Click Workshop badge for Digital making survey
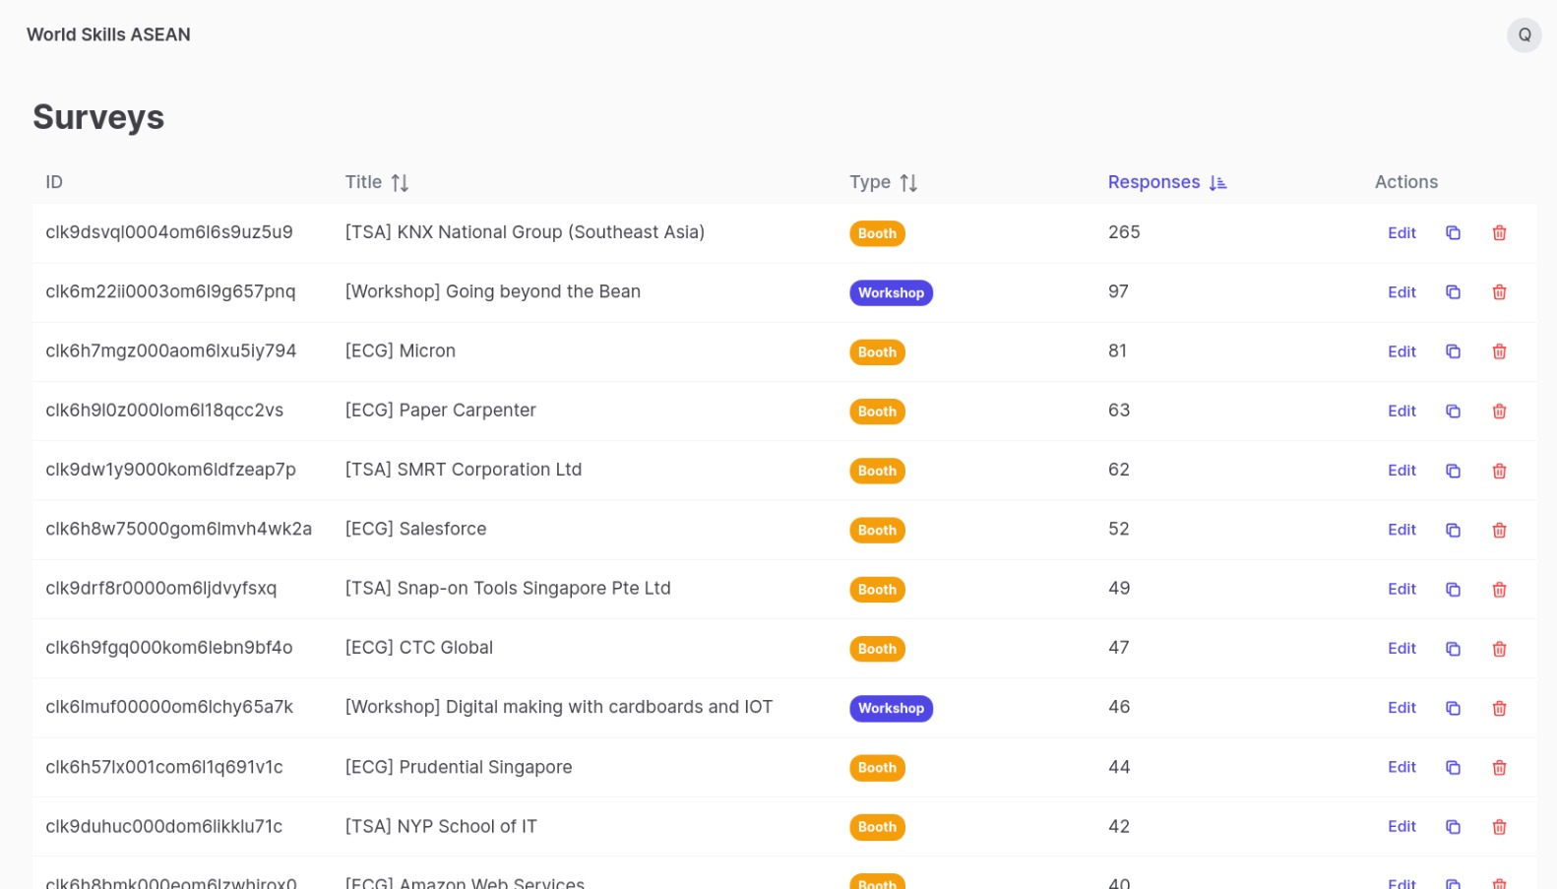 pos(890,708)
